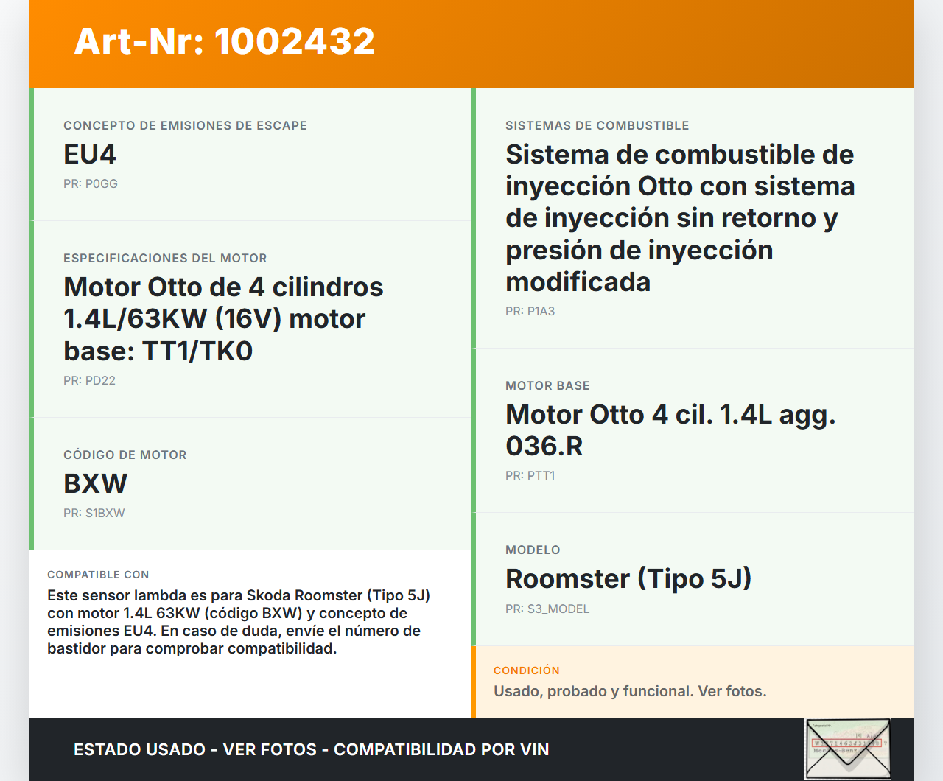
Task: Select the "PR: PTT1" code
Action: coord(530,475)
